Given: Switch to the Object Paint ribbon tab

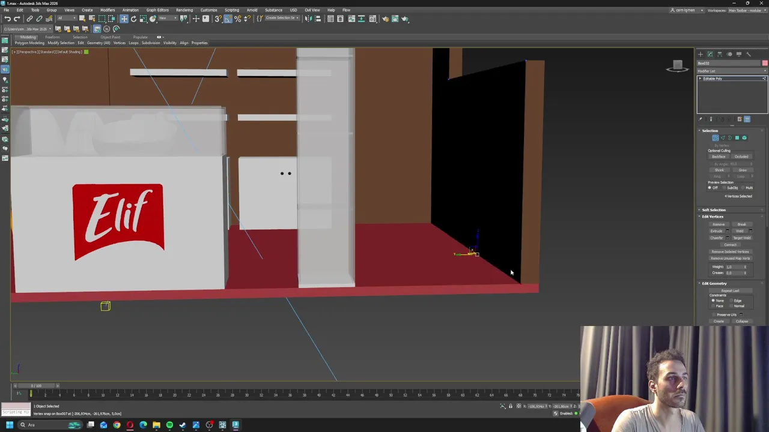Looking at the screenshot, I should pos(111,37).
